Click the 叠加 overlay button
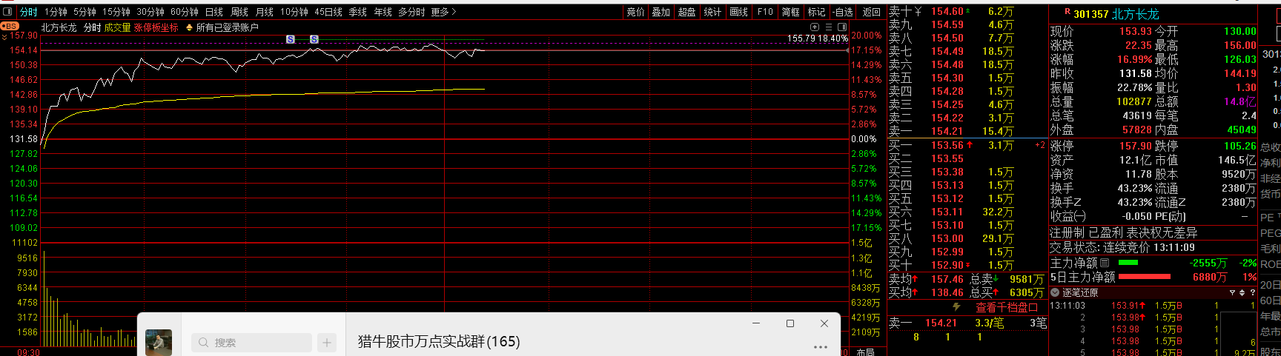This screenshot has width=1281, height=356. (x=661, y=12)
